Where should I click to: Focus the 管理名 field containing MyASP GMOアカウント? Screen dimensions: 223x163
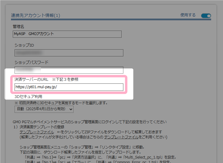[67, 34]
